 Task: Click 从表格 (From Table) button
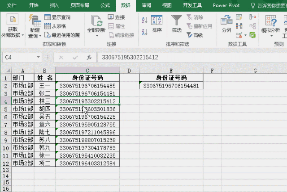click(x=57, y=26)
